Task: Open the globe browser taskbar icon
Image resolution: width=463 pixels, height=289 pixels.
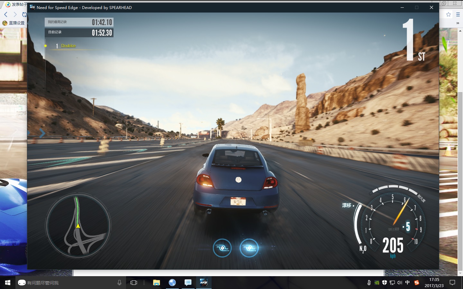Action: tap(172, 283)
